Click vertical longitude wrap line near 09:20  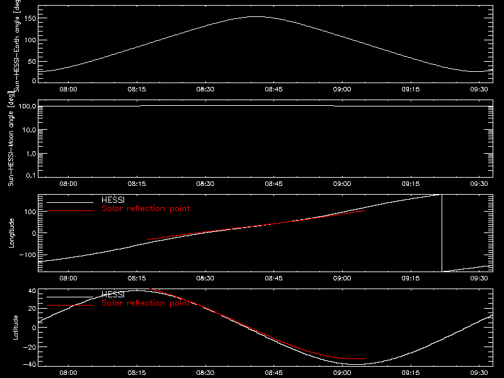[442, 233]
